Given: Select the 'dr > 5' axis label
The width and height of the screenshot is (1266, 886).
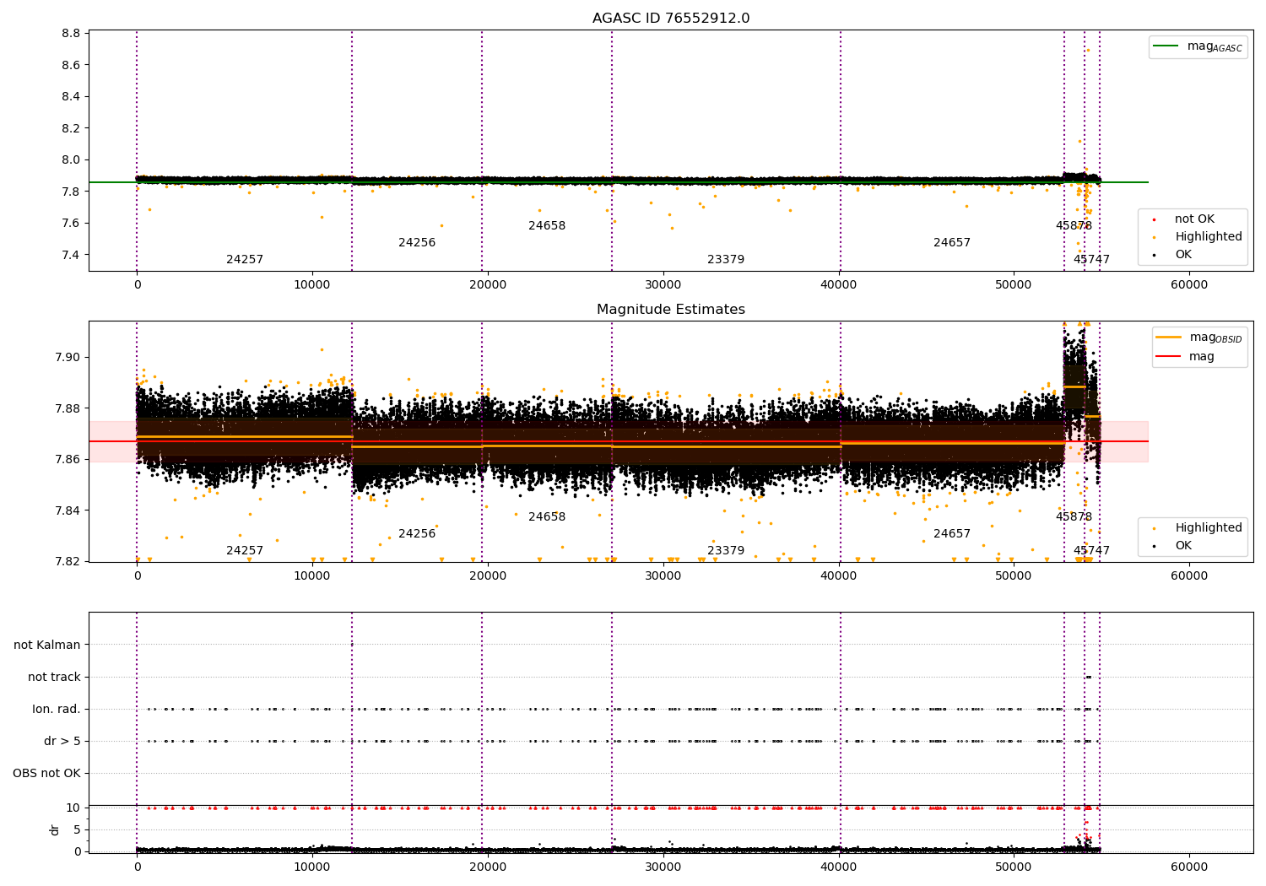Looking at the screenshot, I should [62, 742].
